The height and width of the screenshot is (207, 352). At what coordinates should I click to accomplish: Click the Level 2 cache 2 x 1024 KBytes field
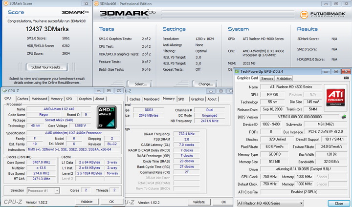[89, 173]
